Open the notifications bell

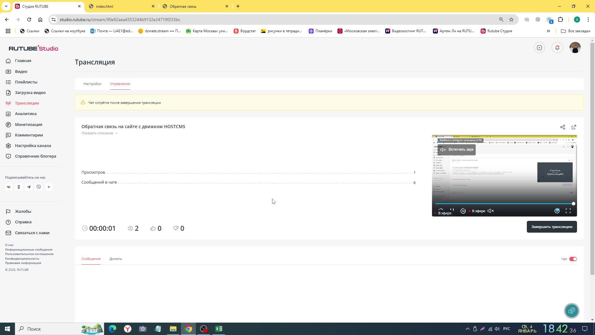point(557,48)
